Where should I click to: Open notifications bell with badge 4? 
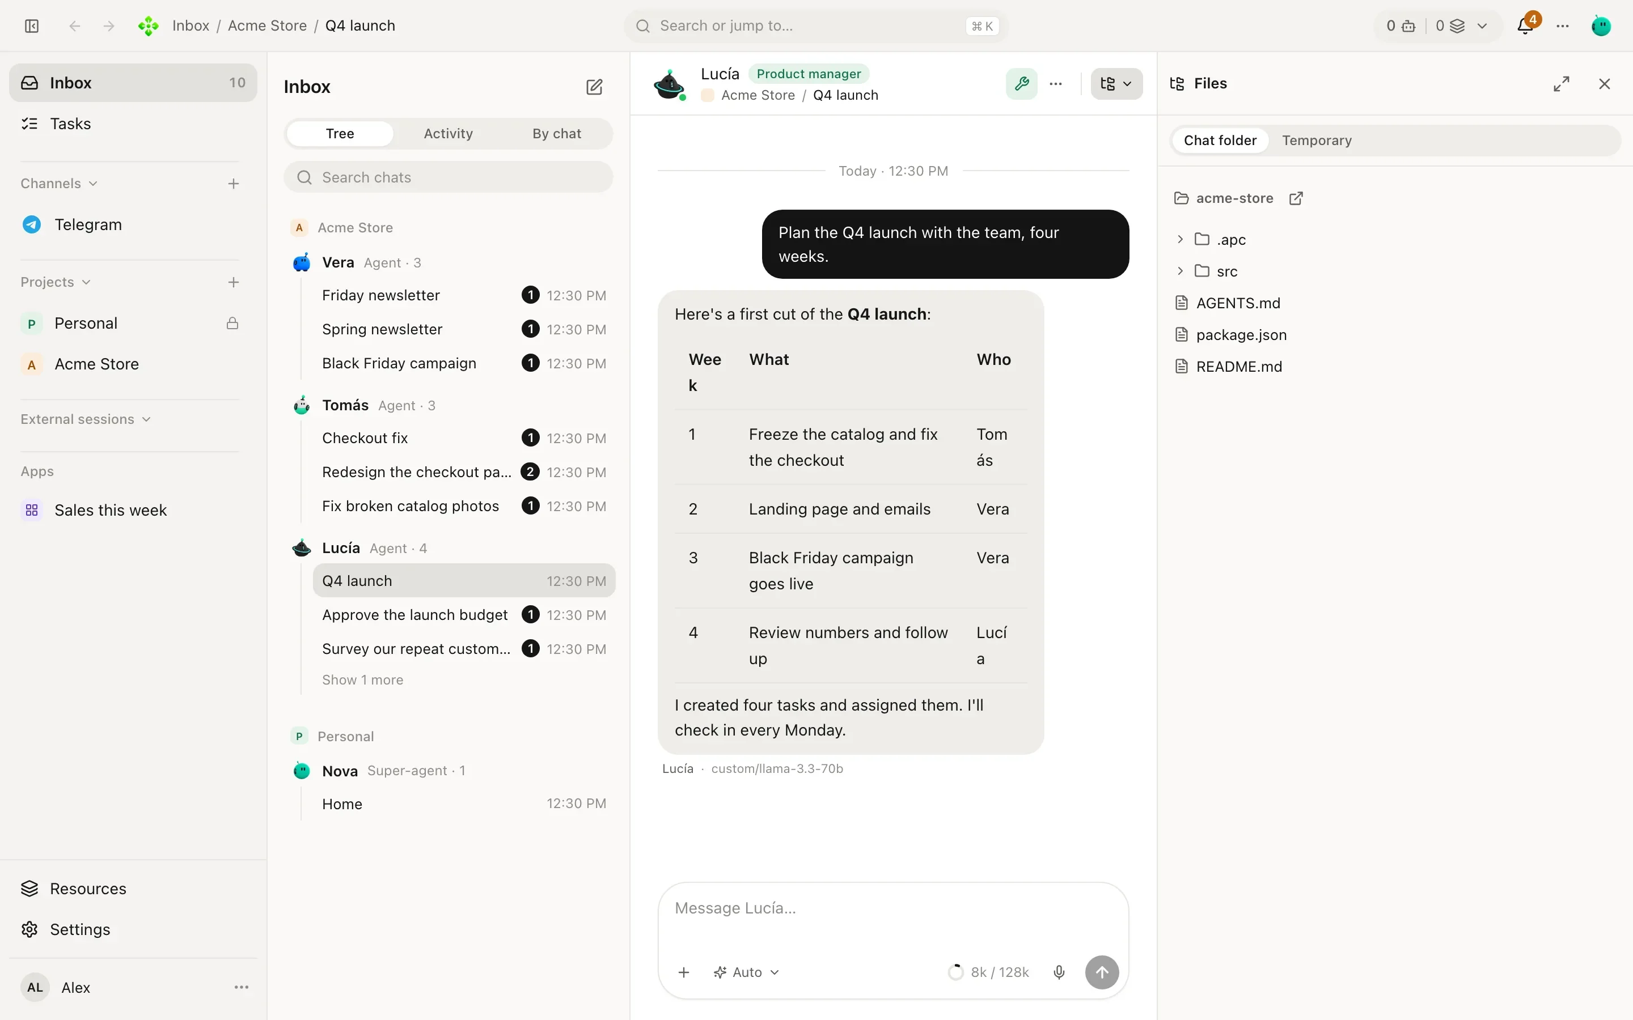click(x=1525, y=25)
